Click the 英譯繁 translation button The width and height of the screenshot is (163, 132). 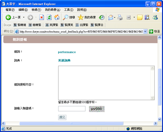52,25
